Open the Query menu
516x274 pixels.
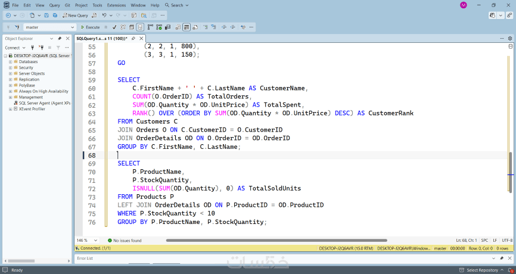tap(55, 5)
